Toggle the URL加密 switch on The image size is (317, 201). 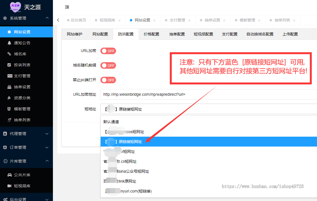(108, 51)
